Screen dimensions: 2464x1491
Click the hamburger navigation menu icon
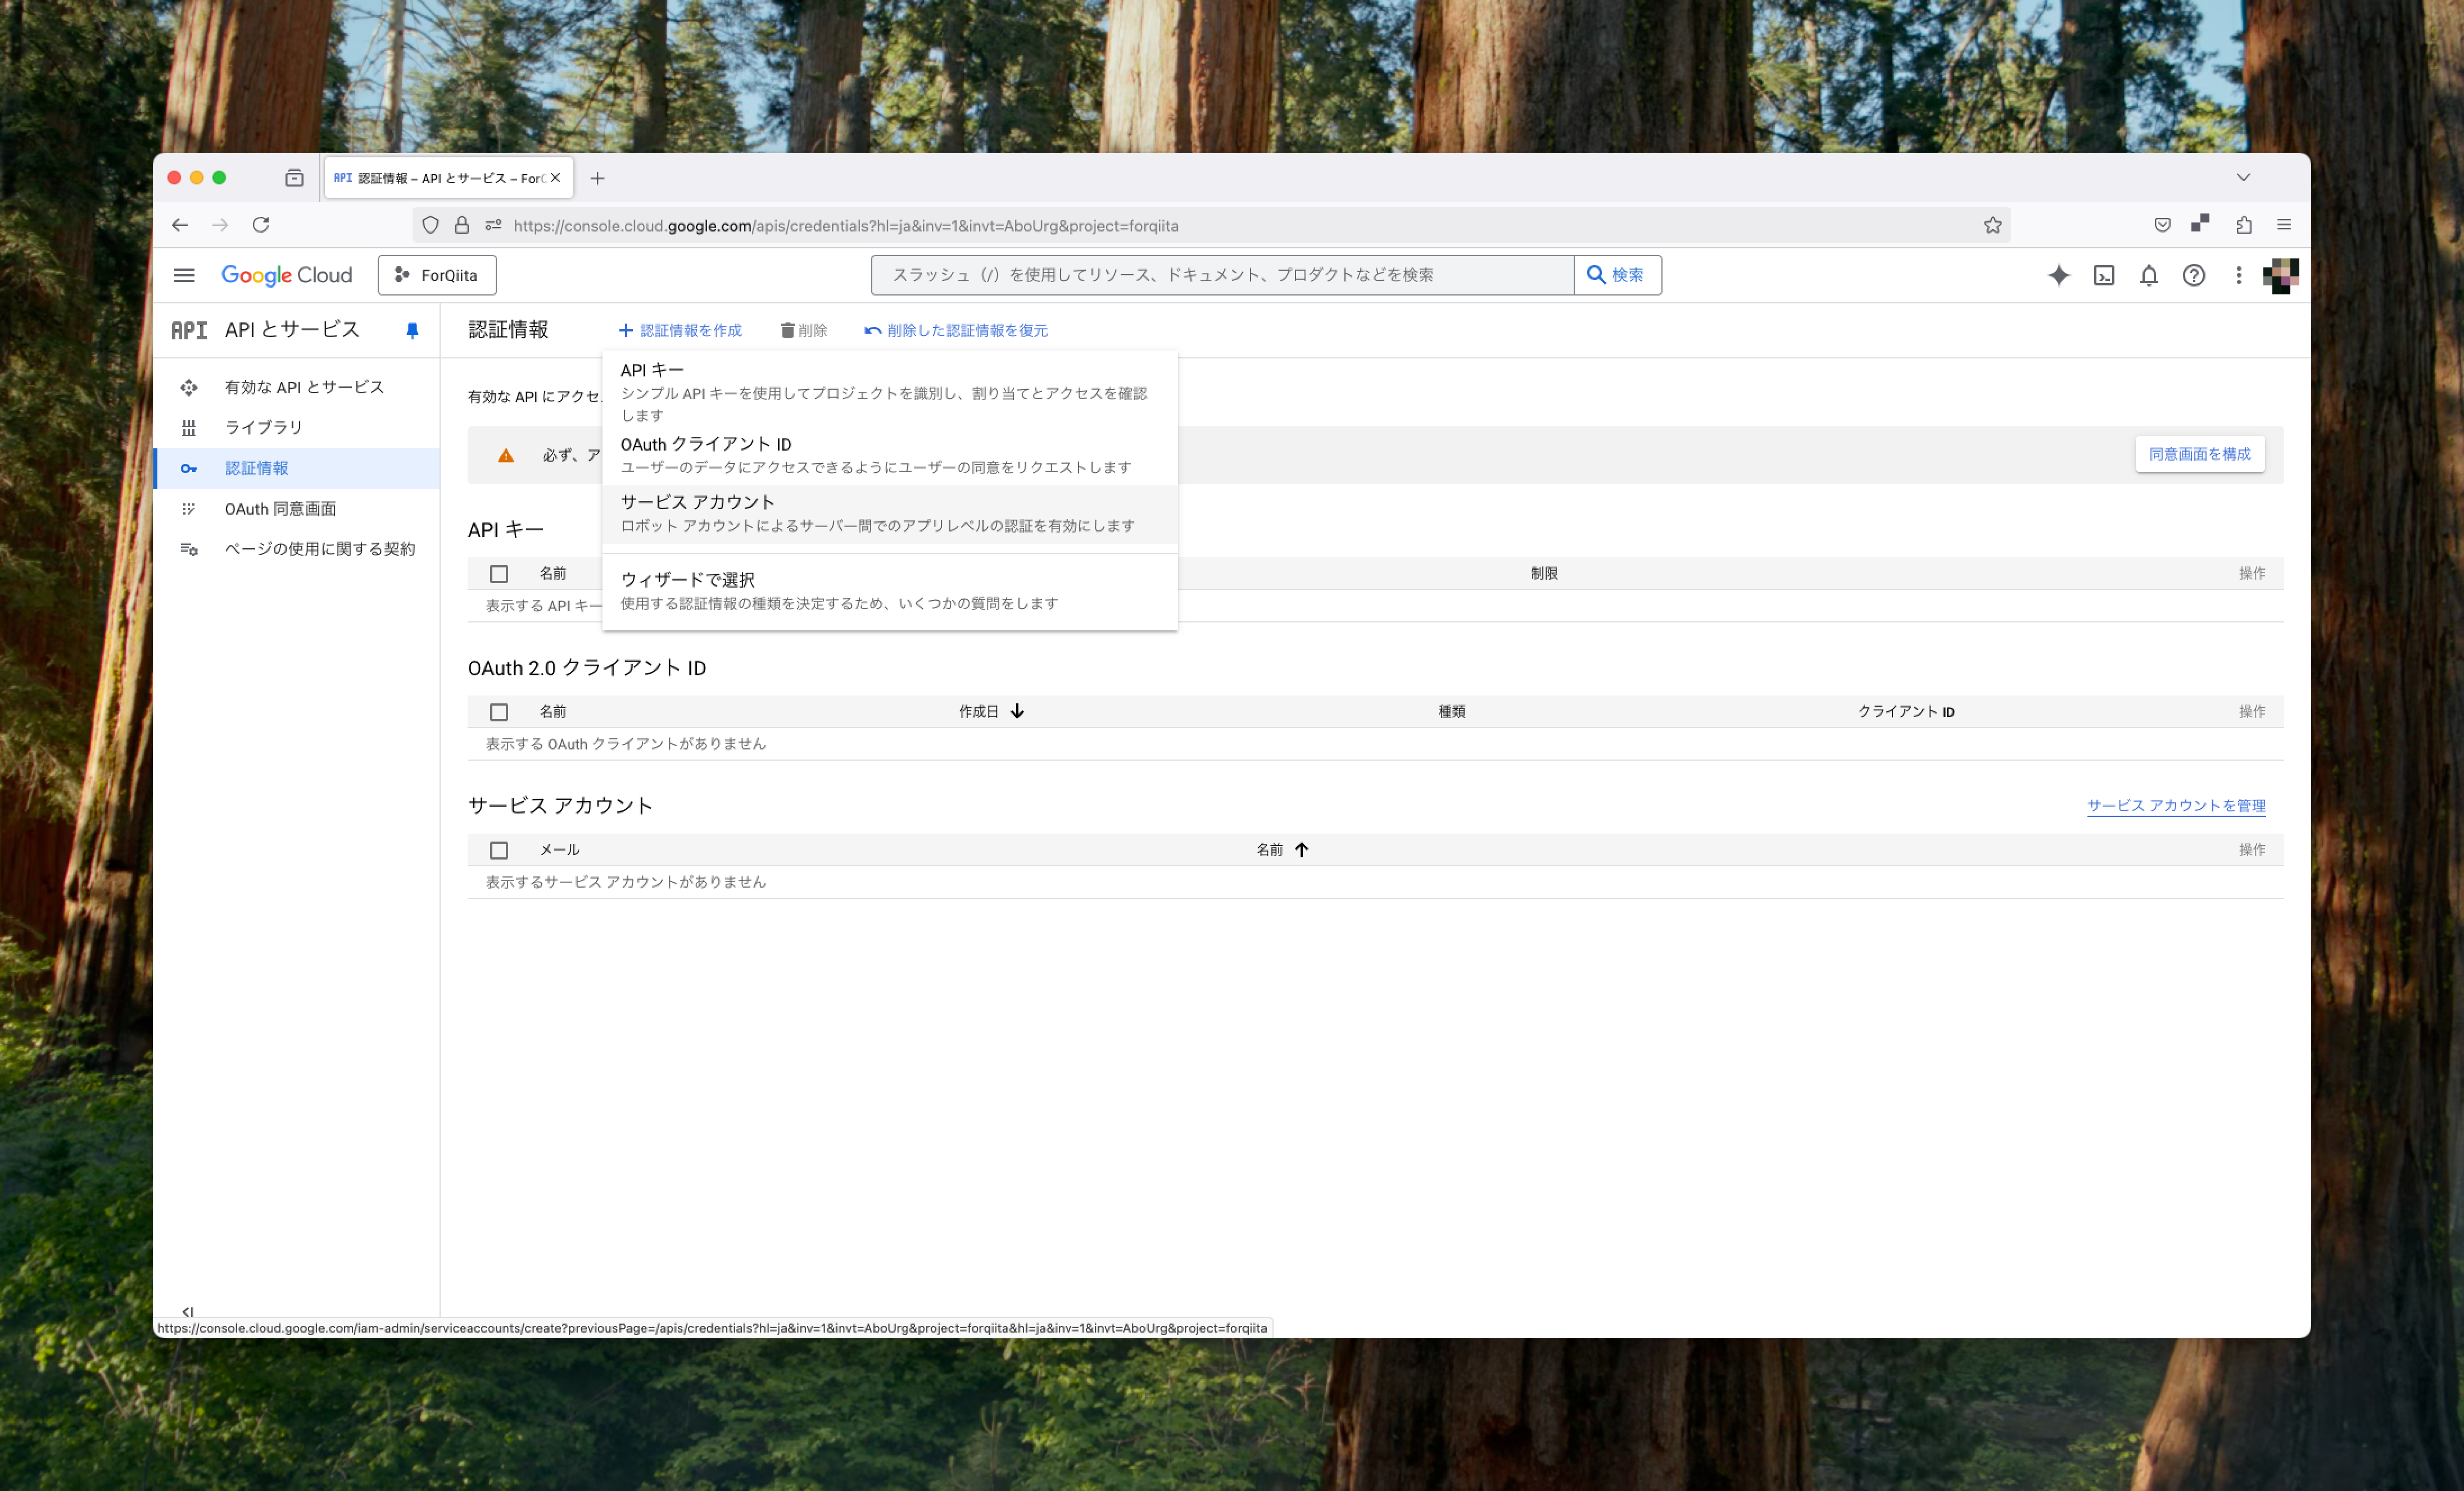pos(184,275)
